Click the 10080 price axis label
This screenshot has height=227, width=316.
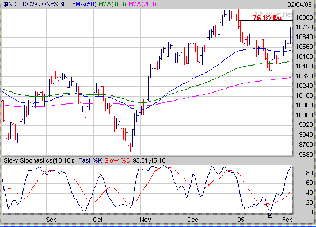(304, 105)
